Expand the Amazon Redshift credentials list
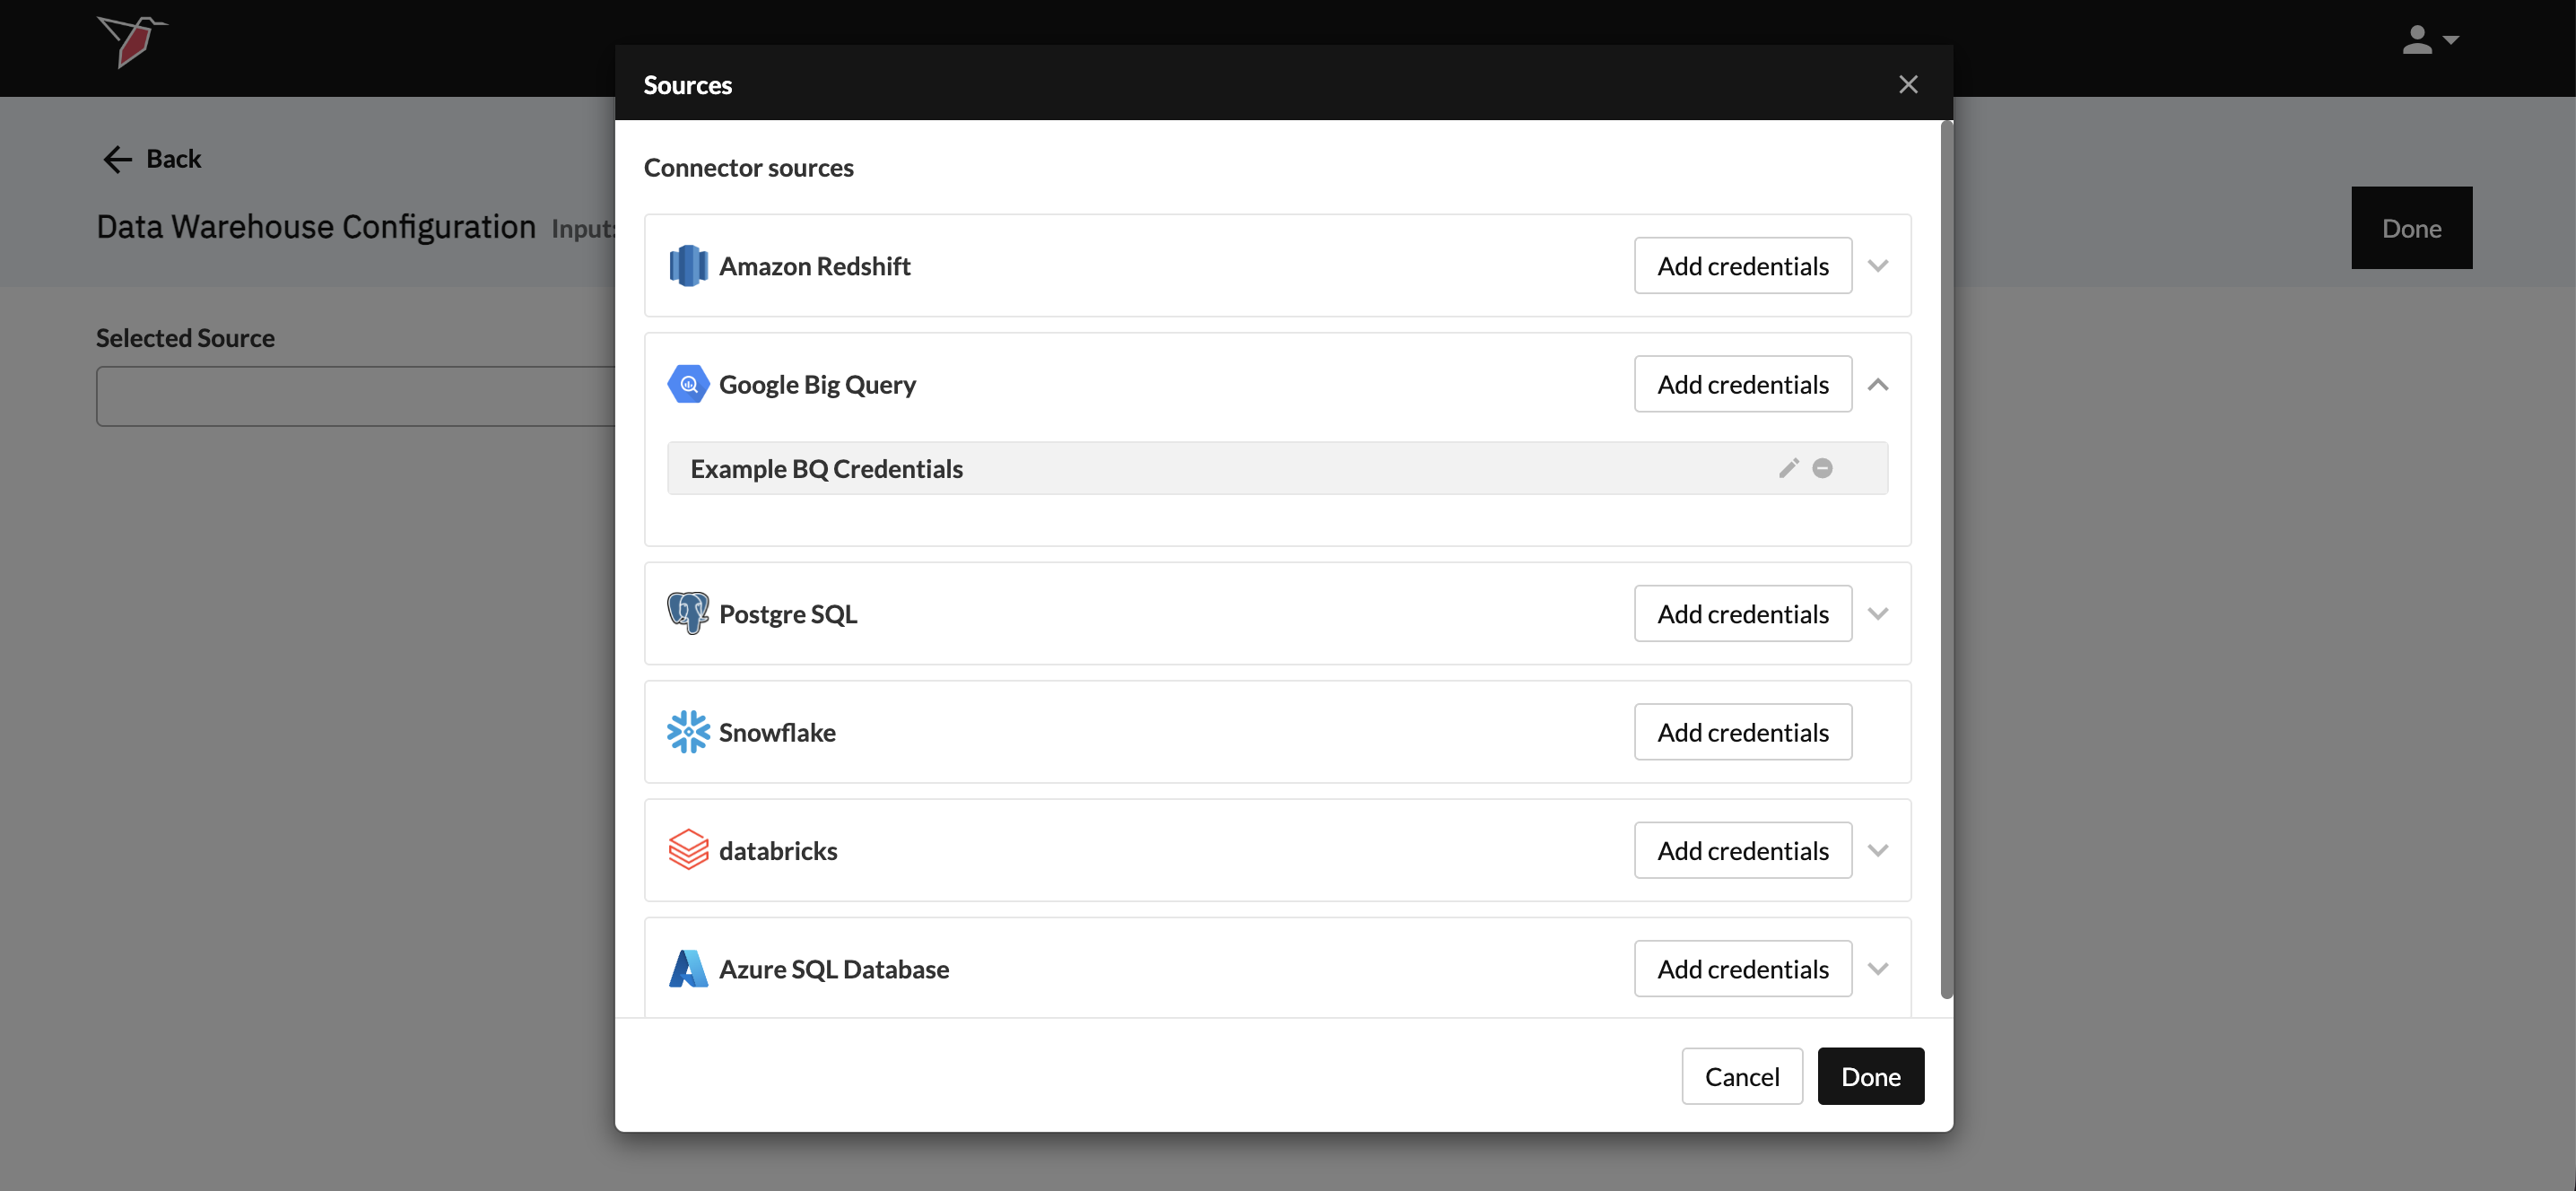 click(x=1878, y=266)
